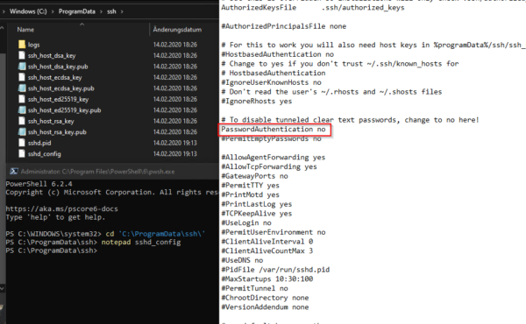Click the PasswordAuthentication no line in Notepad

click(273, 129)
